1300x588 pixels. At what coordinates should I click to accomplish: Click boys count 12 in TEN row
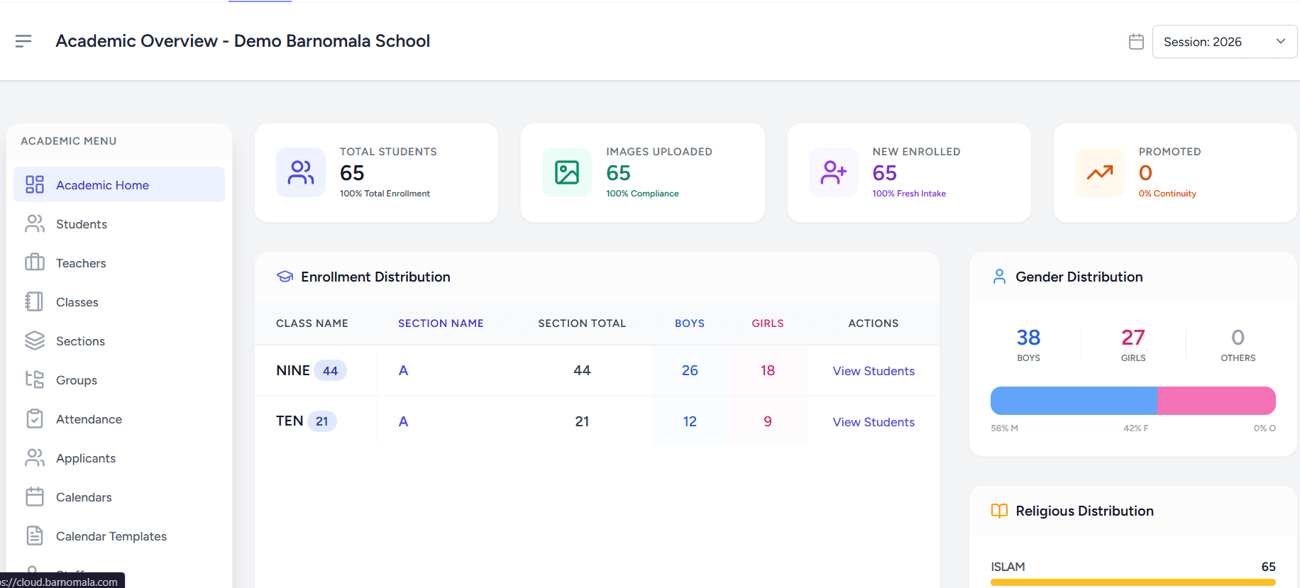click(690, 421)
